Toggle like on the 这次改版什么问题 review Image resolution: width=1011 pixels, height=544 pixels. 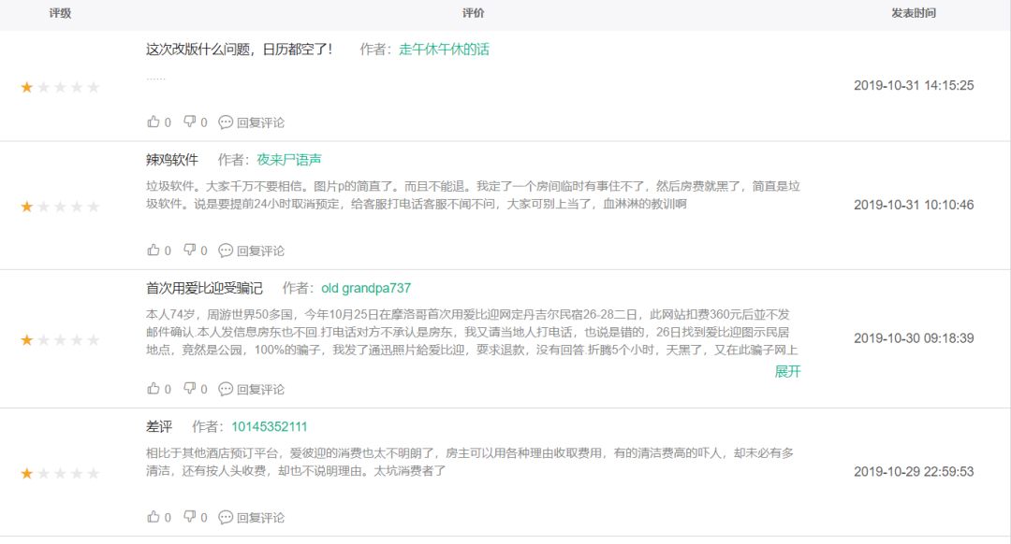(x=154, y=121)
